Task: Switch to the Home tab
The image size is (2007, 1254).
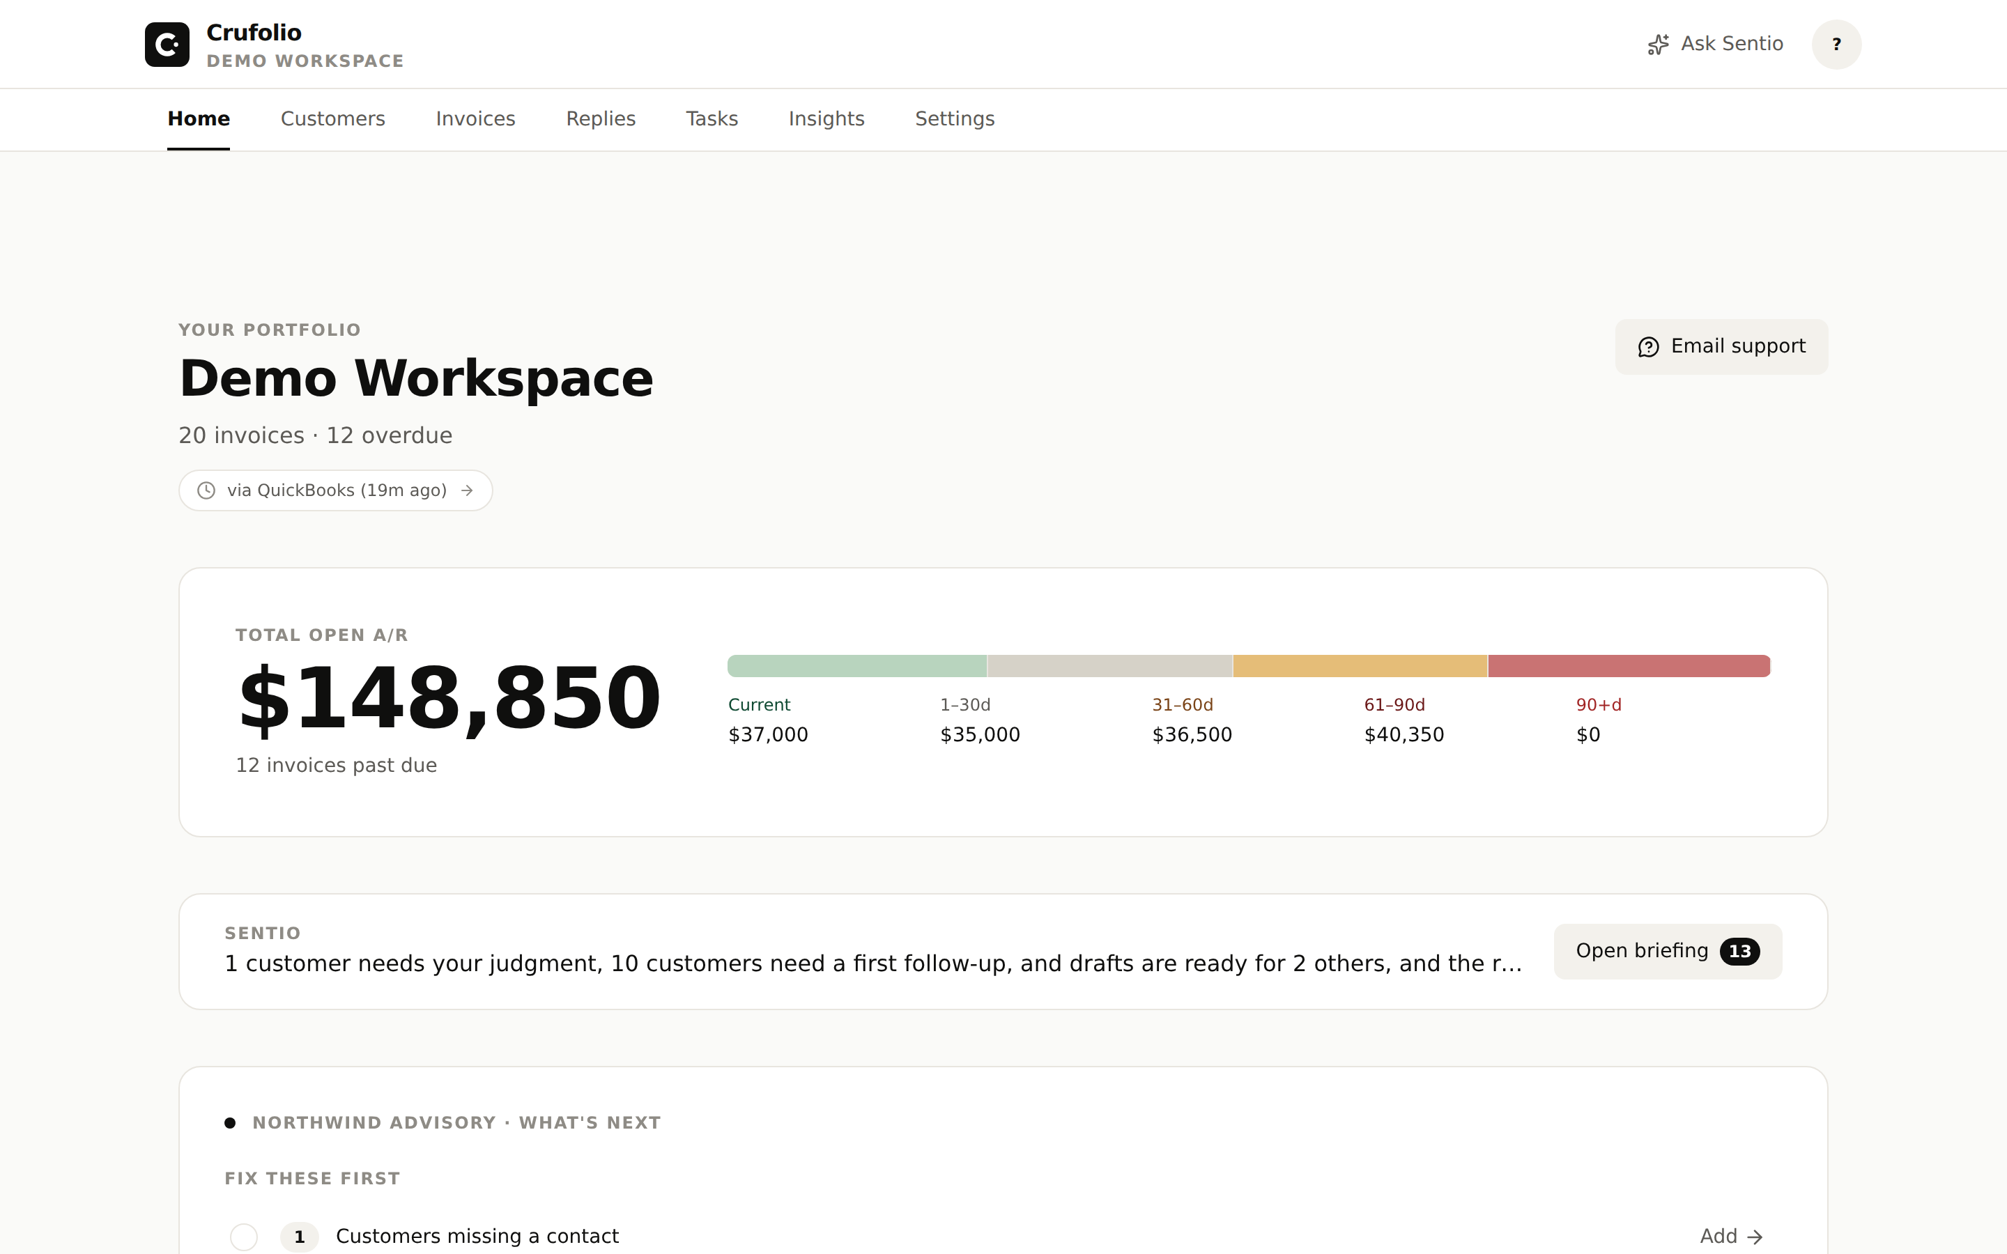Action: pos(198,118)
